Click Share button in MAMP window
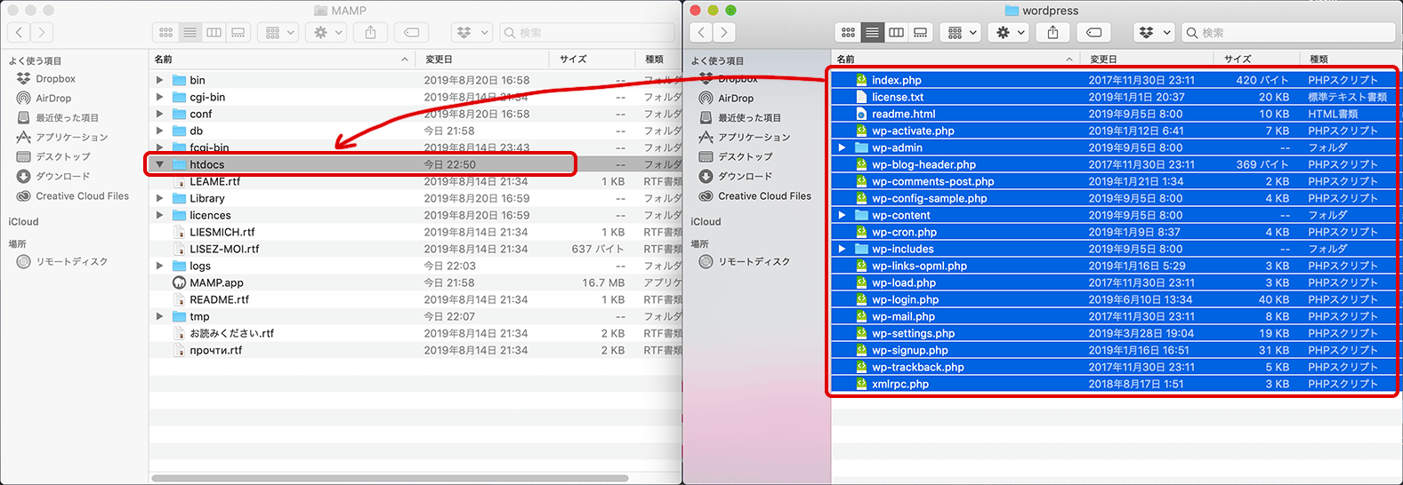 370,33
